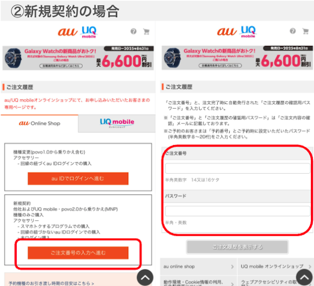Select the au Online Shop tab
The width and height of the screenshot is (314, 286).
pyautogui.click(x=39, y=123)
